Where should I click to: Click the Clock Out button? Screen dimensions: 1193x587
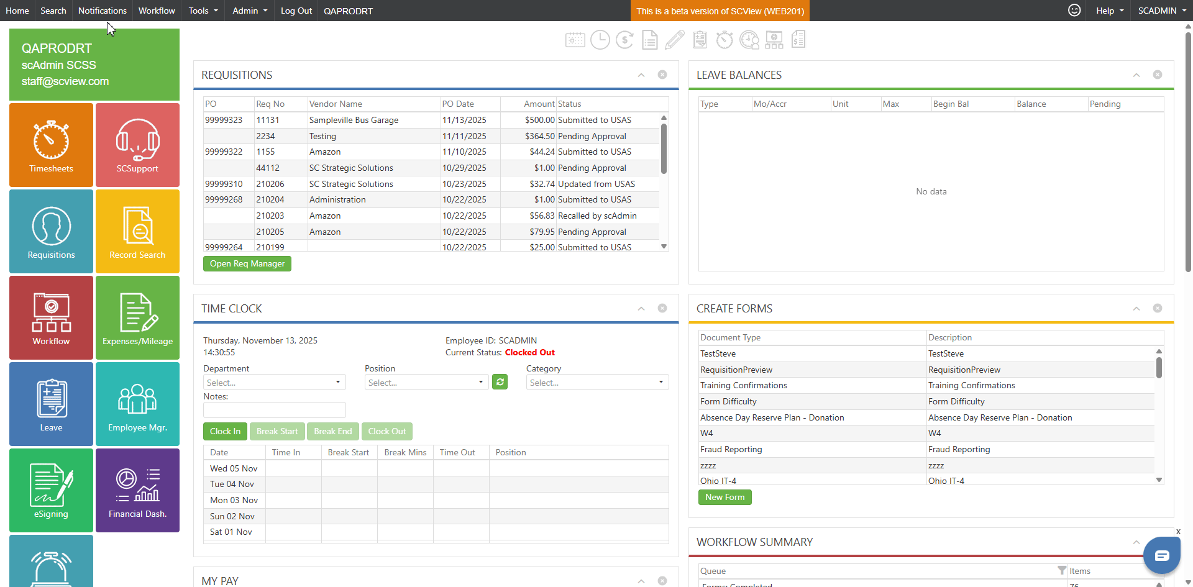click(387, 431)
